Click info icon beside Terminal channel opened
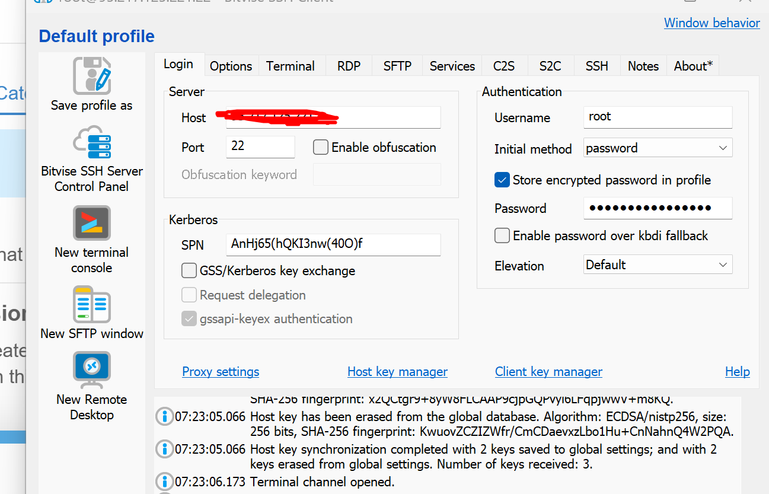This screenshot has width=769, height=494. point(164,482)
